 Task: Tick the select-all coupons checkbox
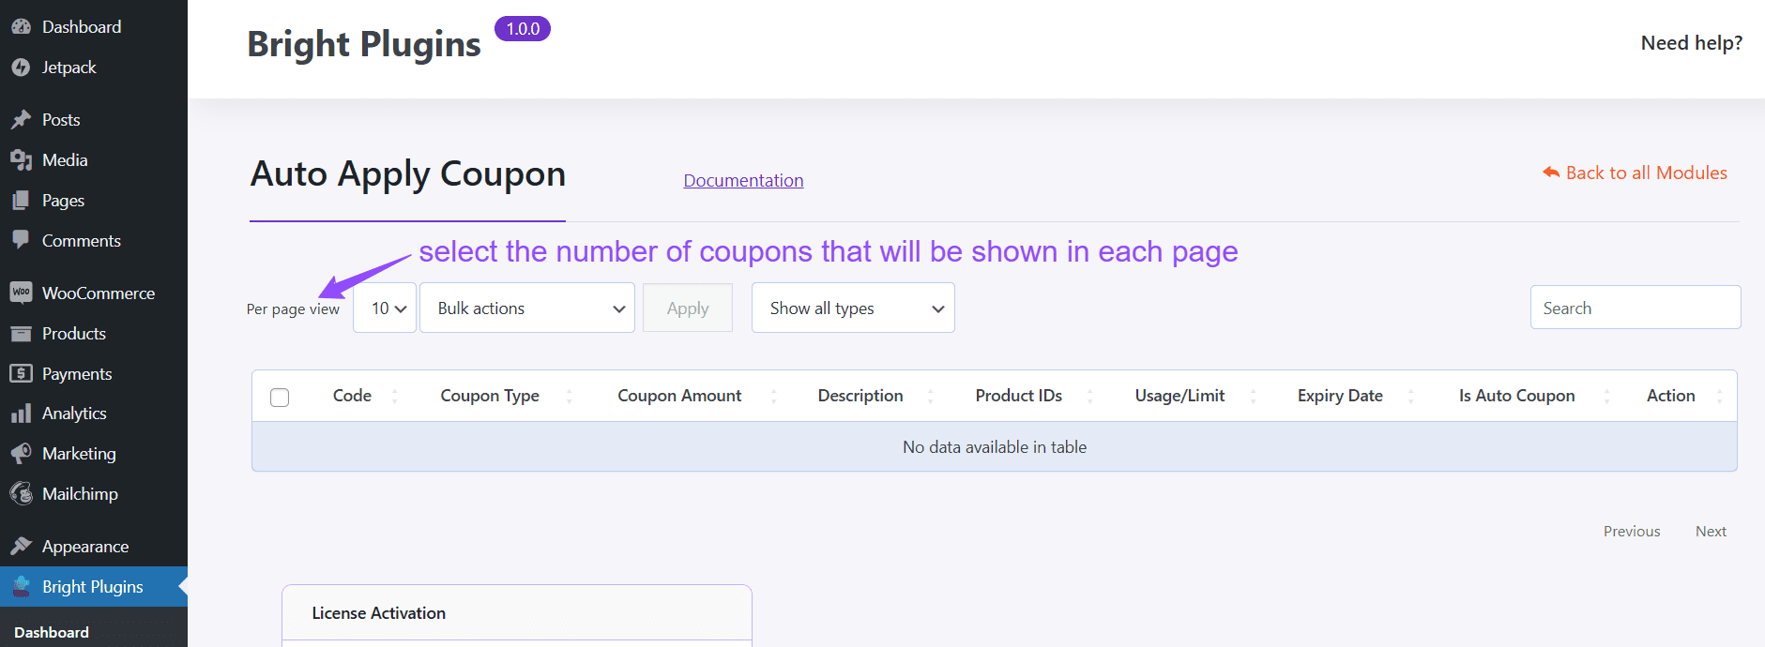coord(280,398)
